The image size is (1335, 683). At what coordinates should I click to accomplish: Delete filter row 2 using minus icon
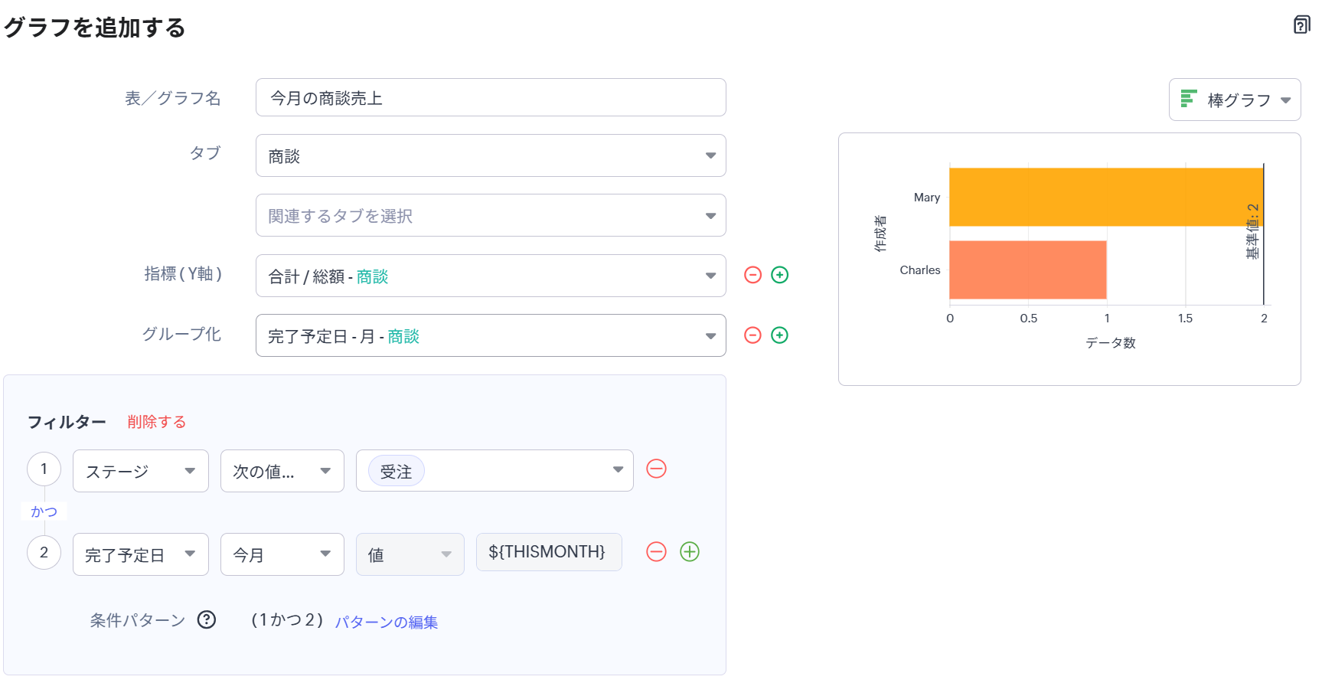[656, 552]
